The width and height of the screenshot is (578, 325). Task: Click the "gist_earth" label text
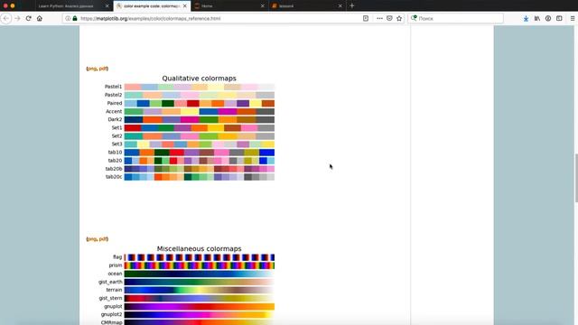[110, 282]
